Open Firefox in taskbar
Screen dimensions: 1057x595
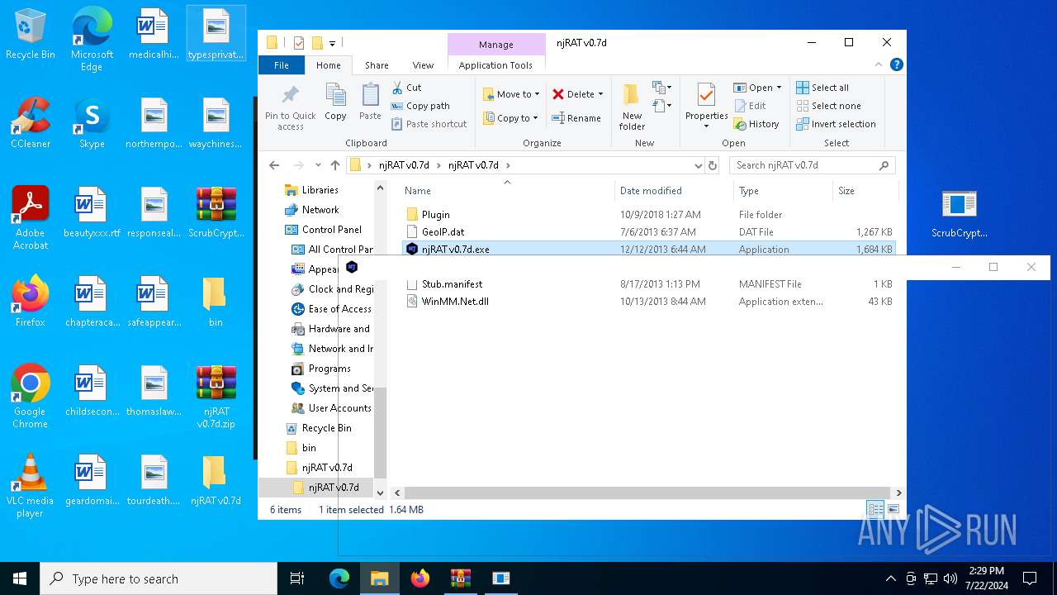[x=420, y=578]
